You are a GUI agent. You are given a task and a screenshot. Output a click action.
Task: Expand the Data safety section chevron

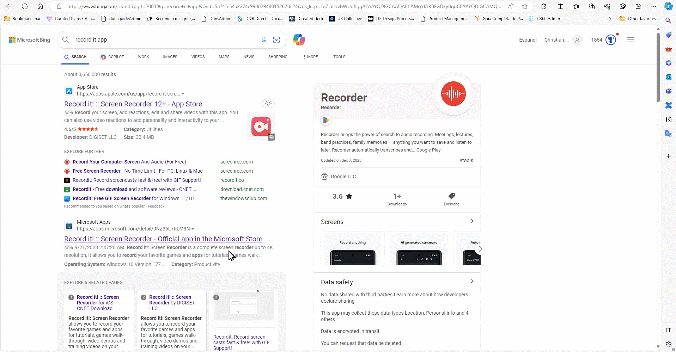pyautogui.click(x=471, y=281)
